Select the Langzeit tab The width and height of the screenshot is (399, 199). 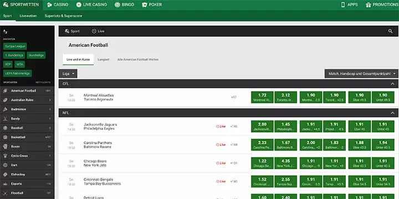[104, 59]
